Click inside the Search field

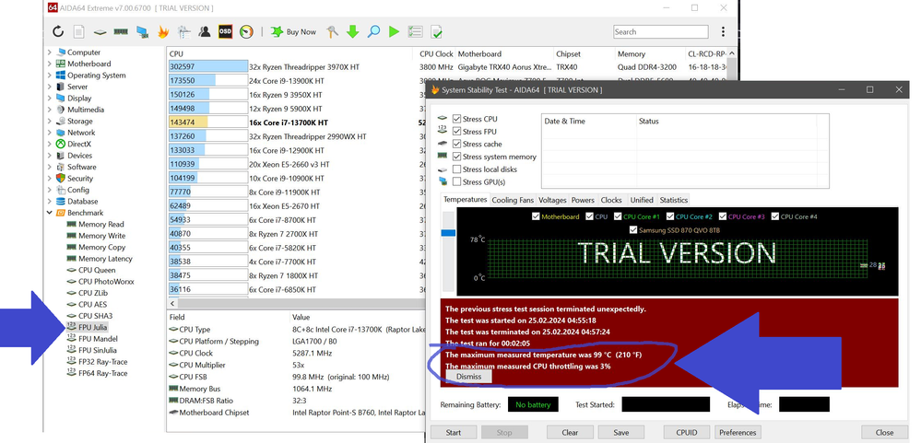(x=661, y=31)
